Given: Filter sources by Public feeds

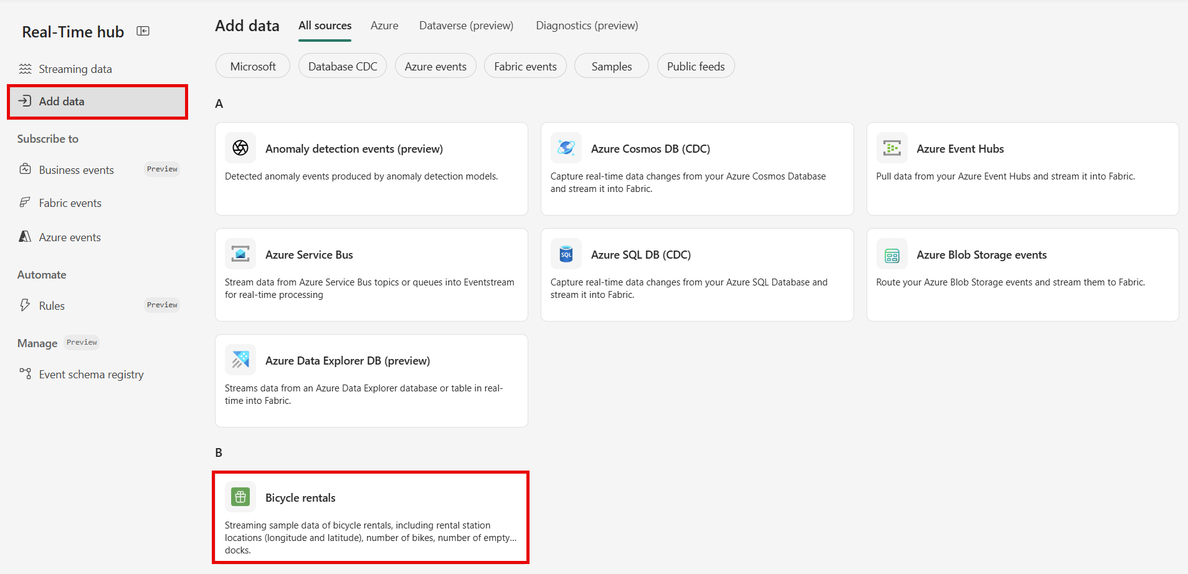Looking at the screenshot, I should (x=696, y=66).
